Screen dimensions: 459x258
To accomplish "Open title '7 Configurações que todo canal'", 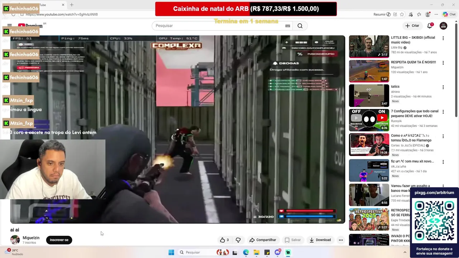I will [415, 114].
